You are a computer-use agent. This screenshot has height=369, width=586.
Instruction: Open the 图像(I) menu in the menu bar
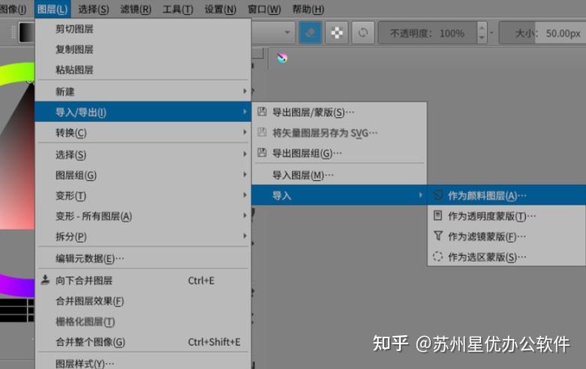pyautogui.click(x=13, y=9)
